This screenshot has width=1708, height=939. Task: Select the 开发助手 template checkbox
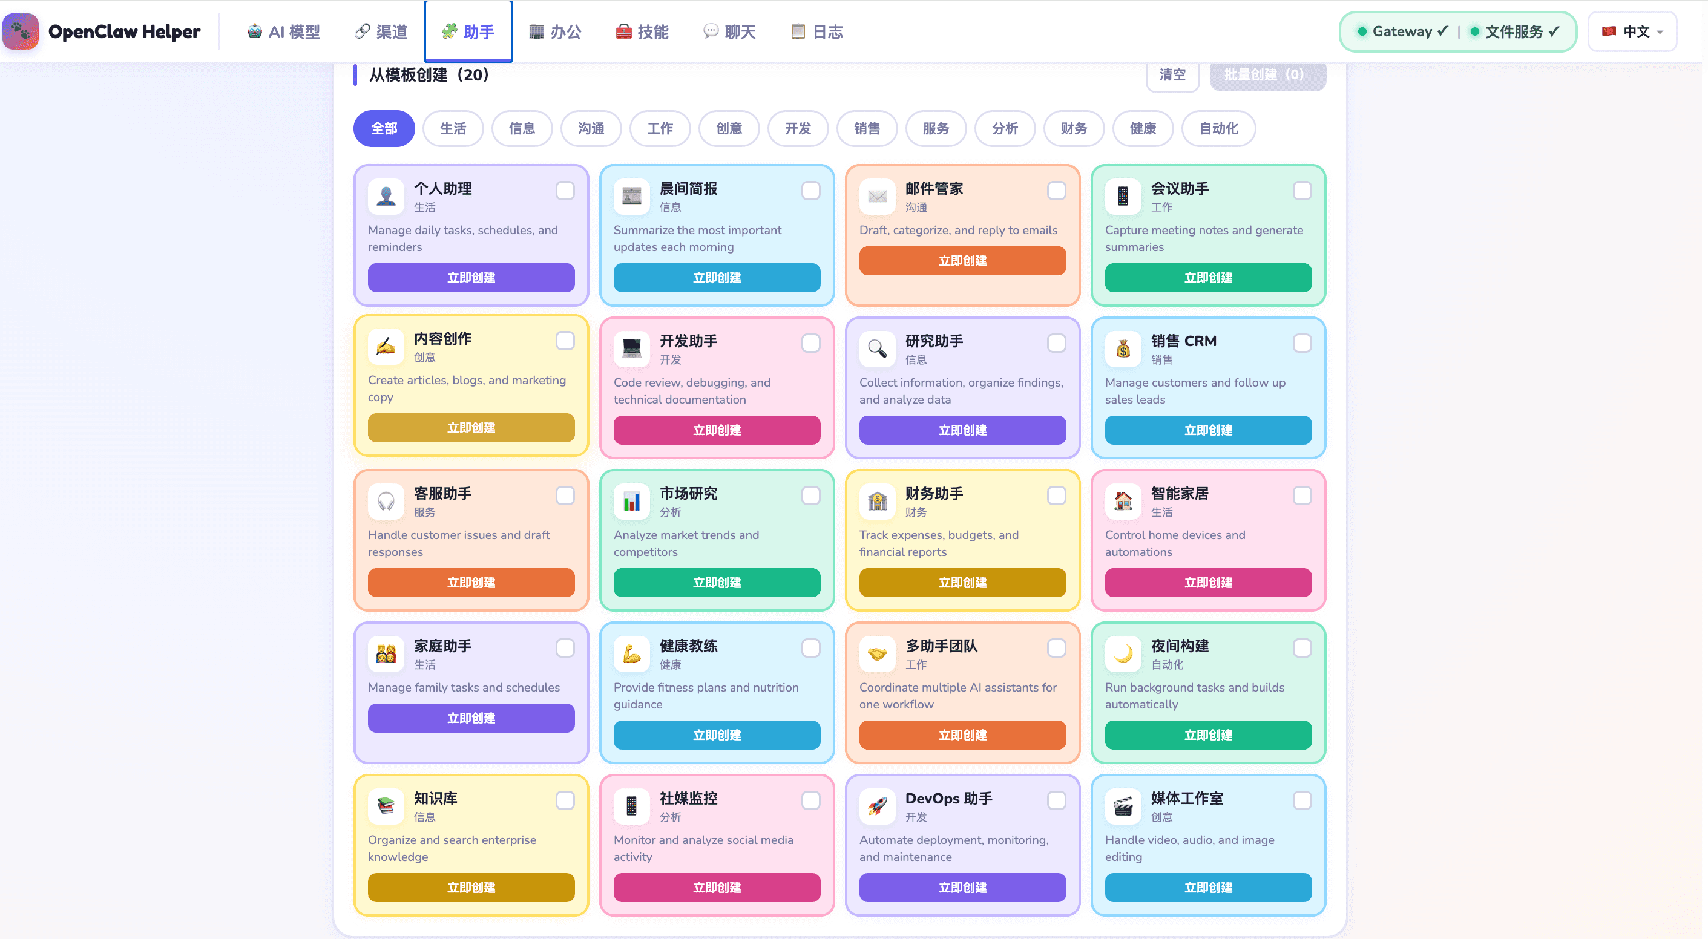810,343
